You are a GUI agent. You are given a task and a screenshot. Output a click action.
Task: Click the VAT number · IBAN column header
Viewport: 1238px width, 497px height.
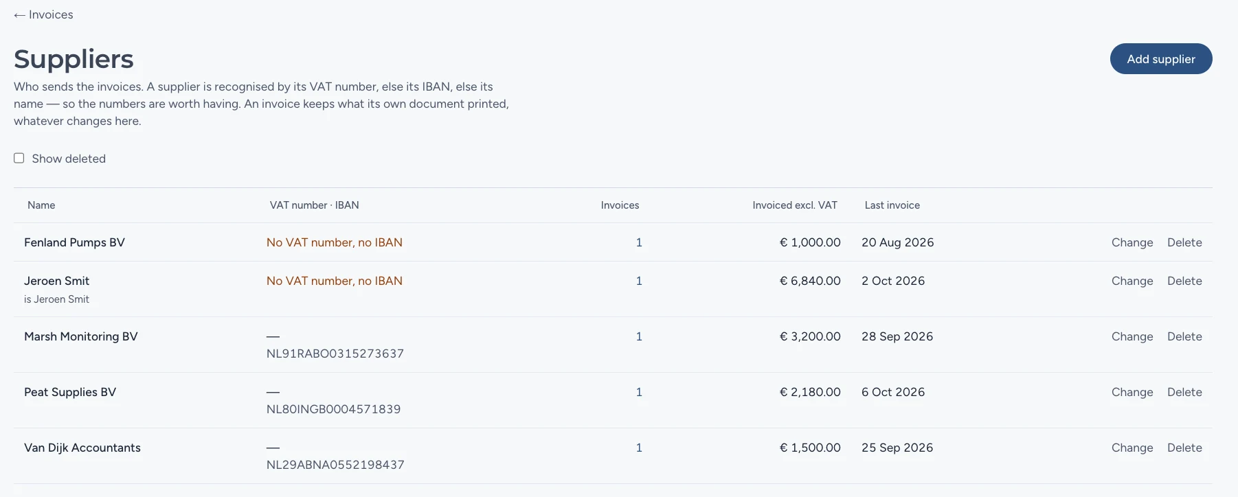315,205
